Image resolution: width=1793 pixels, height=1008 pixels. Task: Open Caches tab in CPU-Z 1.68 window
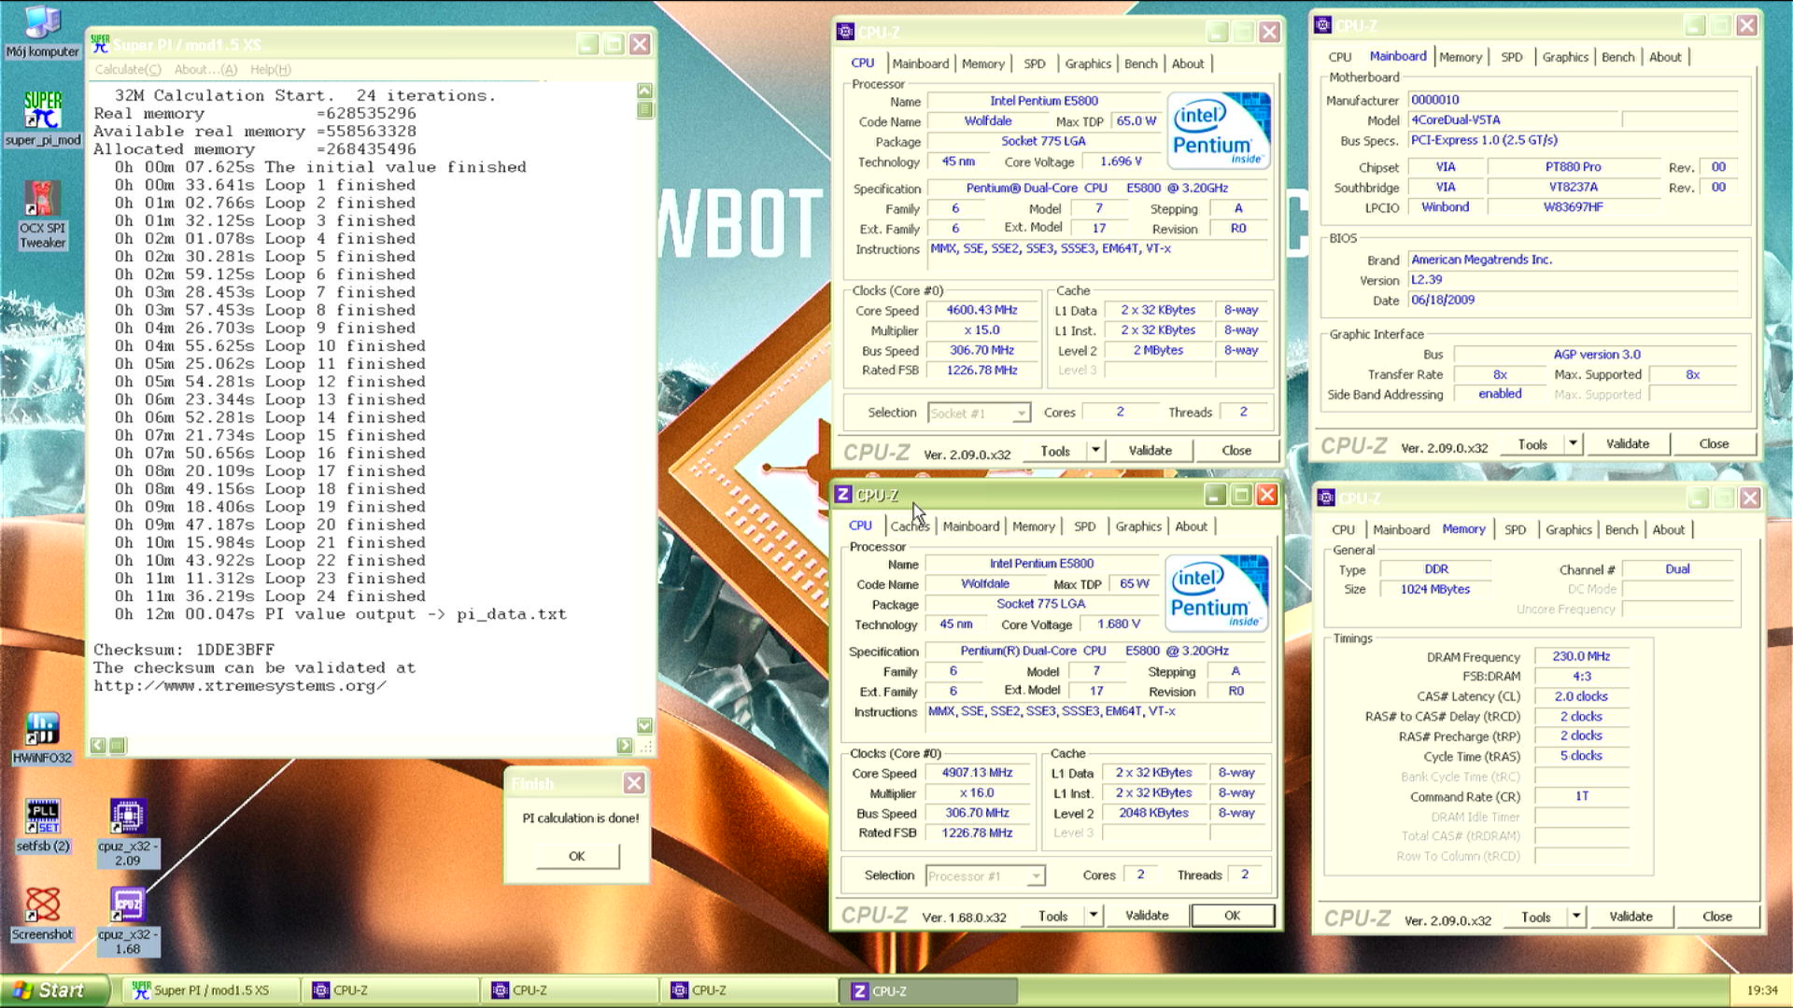pyautogui.click(x=910, y=526)
